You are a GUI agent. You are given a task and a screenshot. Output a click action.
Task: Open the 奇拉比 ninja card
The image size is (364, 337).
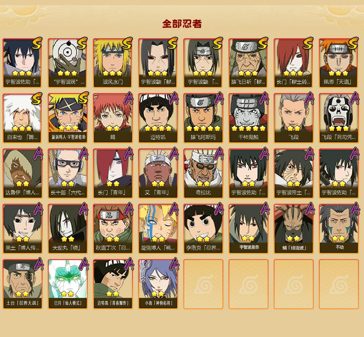[203, 174]
